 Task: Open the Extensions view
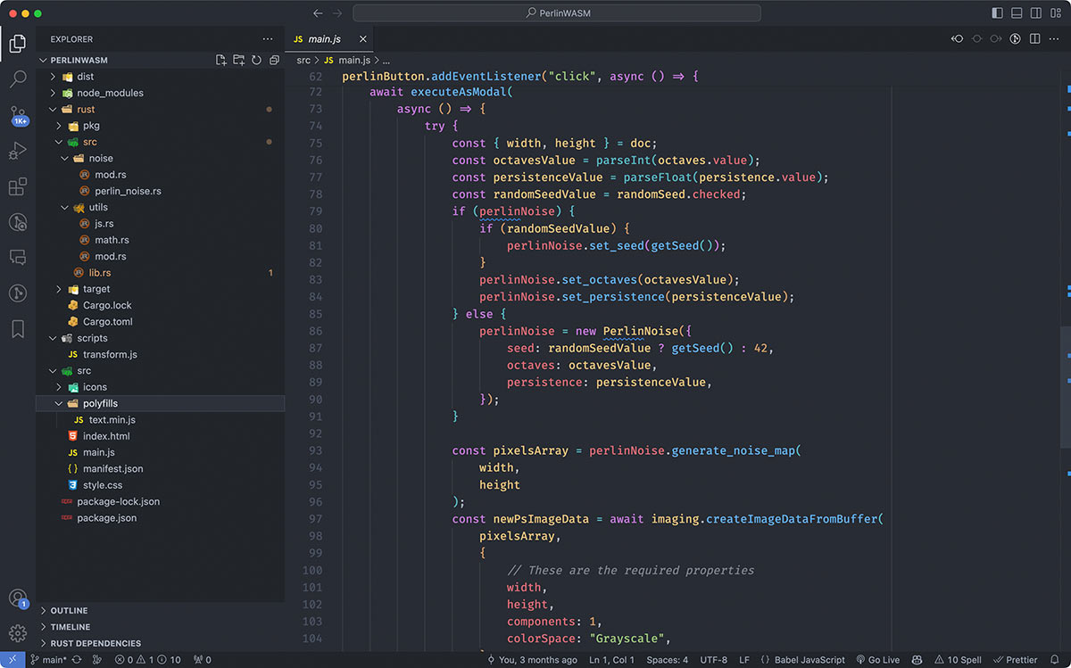[x=18, y=186]
